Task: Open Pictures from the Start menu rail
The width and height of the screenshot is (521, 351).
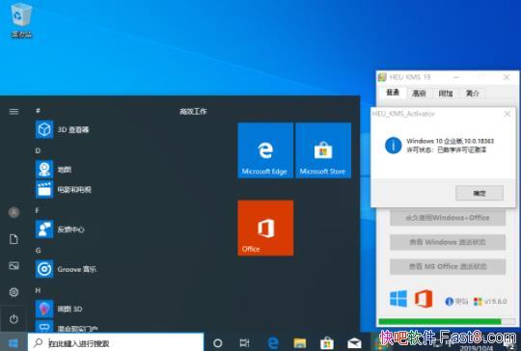Action: pyautogui.click(x=14, y=265)
